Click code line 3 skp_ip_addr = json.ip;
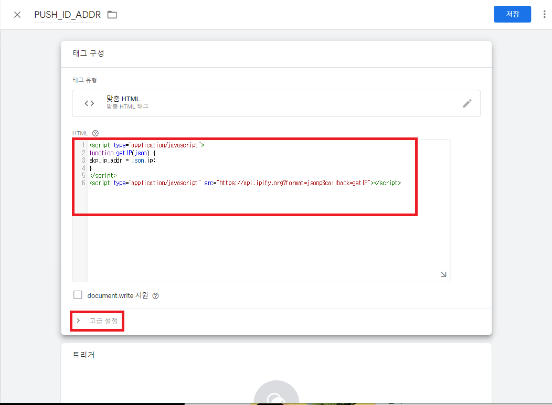The image size is (552, 405). tap(122, 161)
